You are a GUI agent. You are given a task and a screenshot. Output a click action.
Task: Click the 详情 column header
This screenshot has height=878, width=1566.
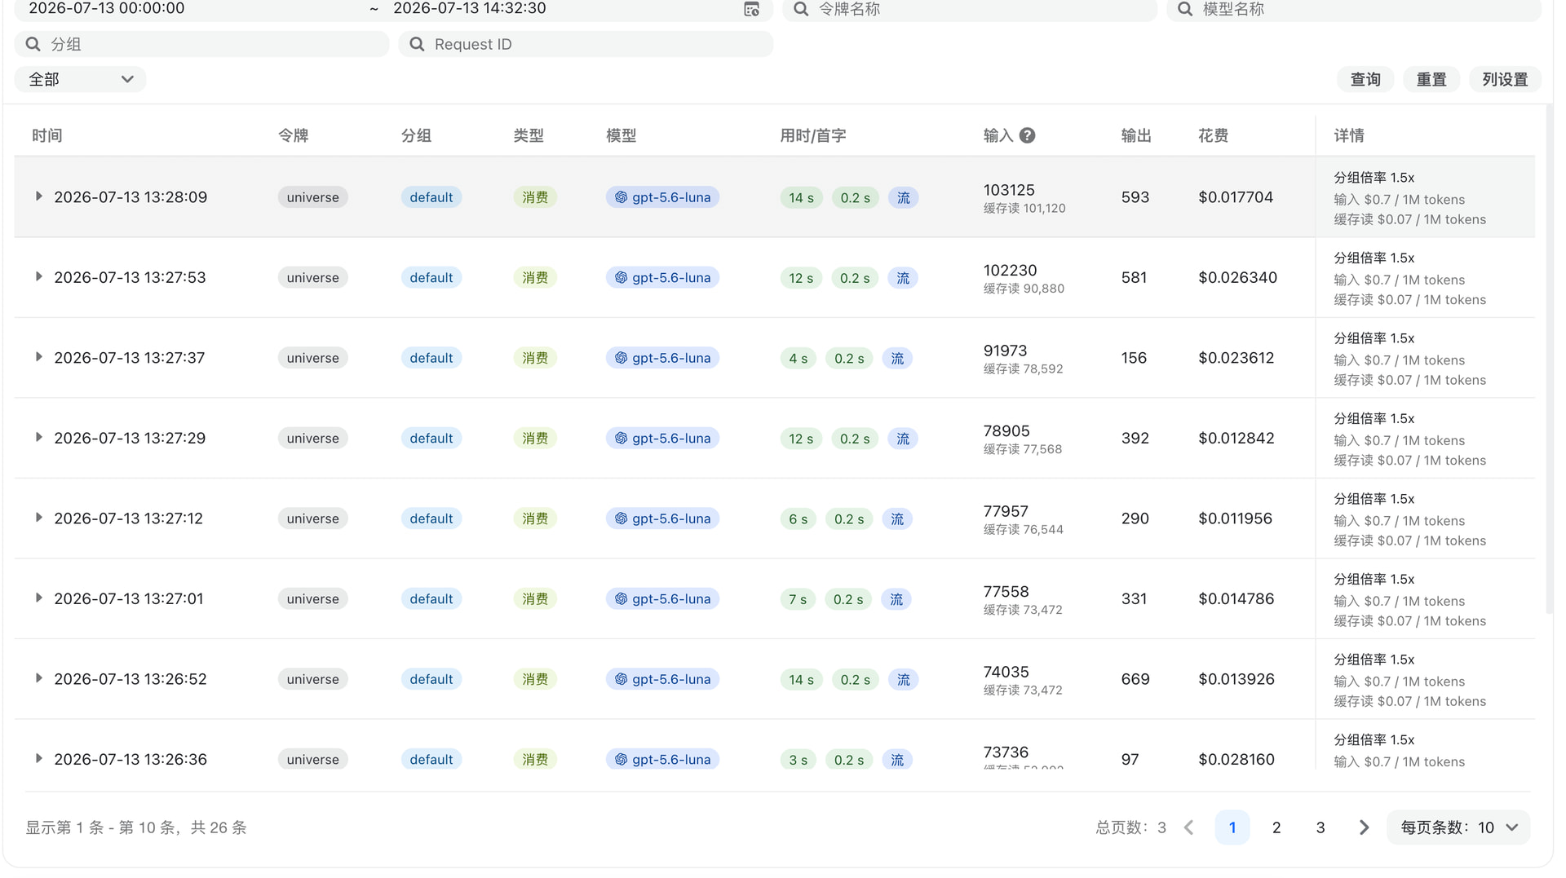point(1349,135)
